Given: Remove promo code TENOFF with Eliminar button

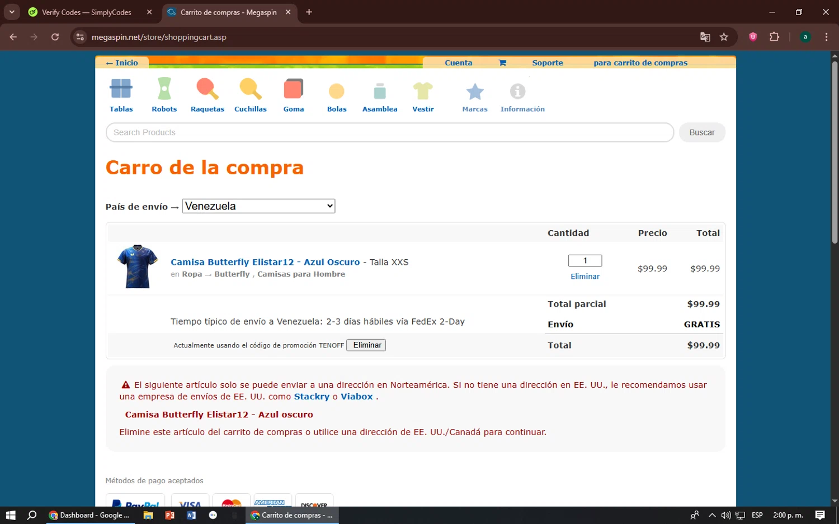Looking at the screenshot, I should (x=366, y=345).
